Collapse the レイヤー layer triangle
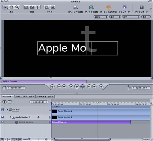 pyautogui.click(x=7, y=110)
